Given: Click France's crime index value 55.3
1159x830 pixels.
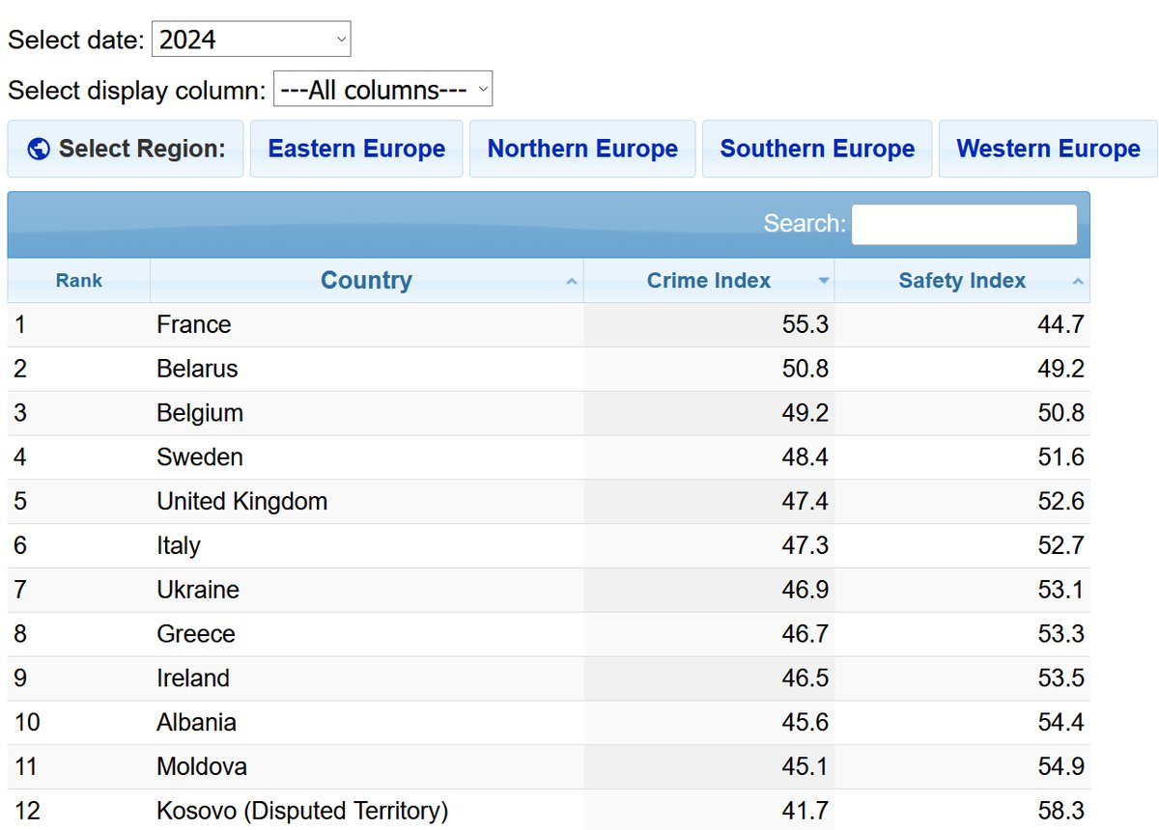Looking at the screenshot, I should 806,324.
